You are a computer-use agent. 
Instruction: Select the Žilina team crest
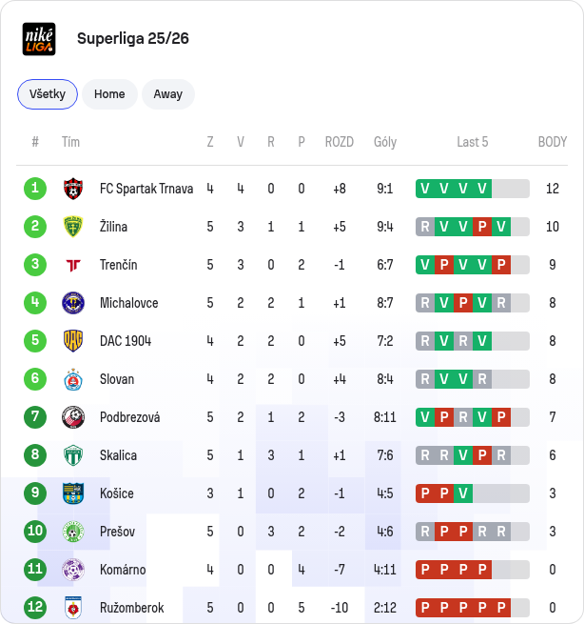pos(73,227)
